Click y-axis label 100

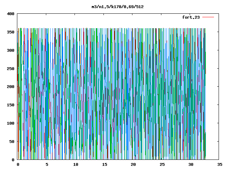11,123
